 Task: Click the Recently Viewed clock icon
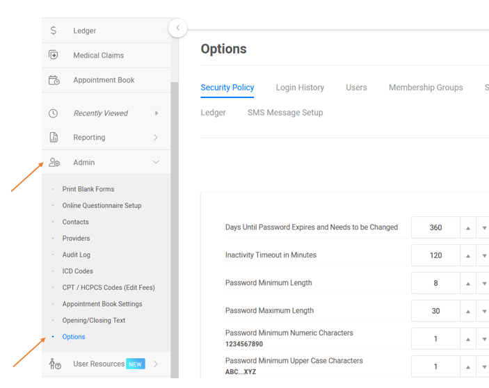click(54, 113)
